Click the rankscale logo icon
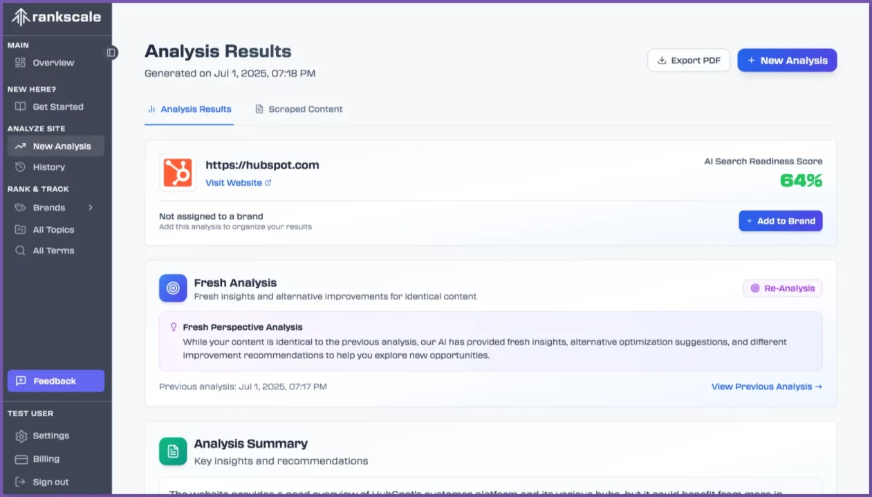Viewport: 872px width, 497px height. click(21, 17)
